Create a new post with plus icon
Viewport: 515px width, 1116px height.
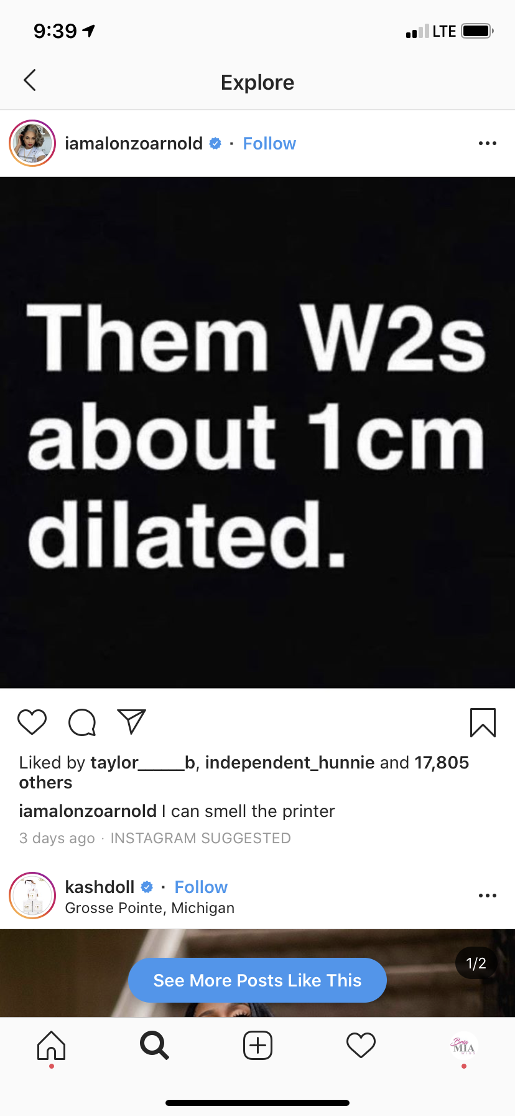257,1045
